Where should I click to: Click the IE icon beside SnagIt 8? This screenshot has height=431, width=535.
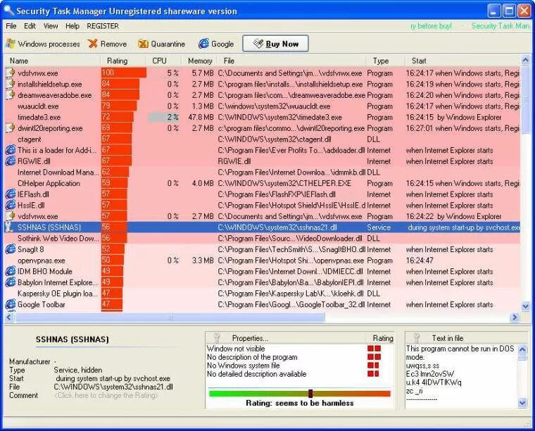(x=11, y=249)
